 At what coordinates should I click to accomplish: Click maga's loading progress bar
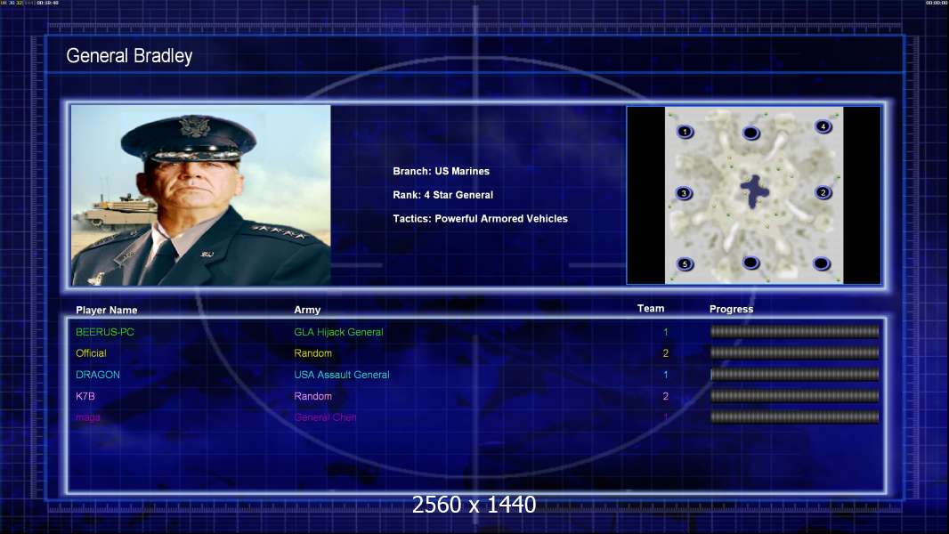tap(795, 417)
